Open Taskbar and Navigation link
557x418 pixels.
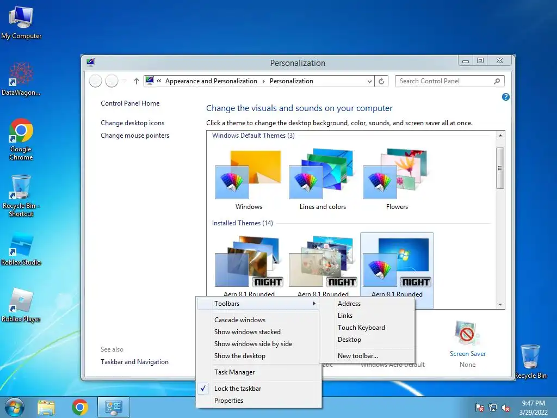tap(135, 362)
